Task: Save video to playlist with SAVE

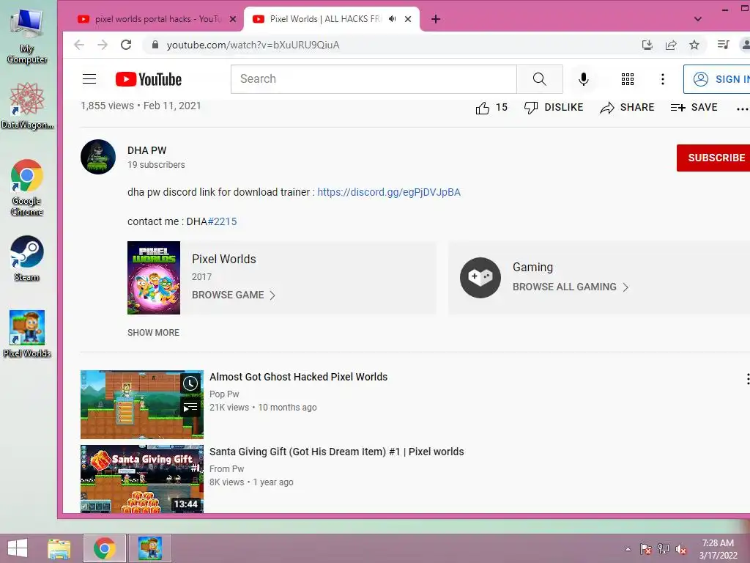Action: [x=694, y=107]
